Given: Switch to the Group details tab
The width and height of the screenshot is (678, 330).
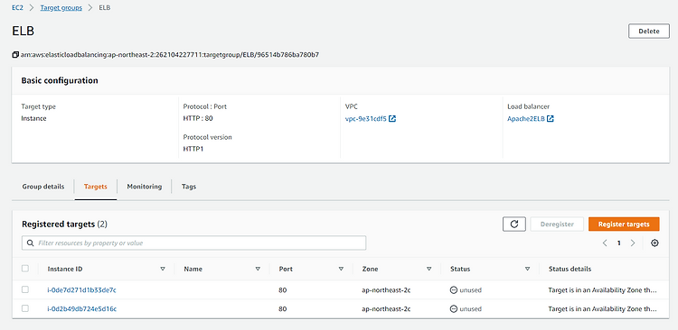Looking at the screenshot, I should [x=43, y=187].
